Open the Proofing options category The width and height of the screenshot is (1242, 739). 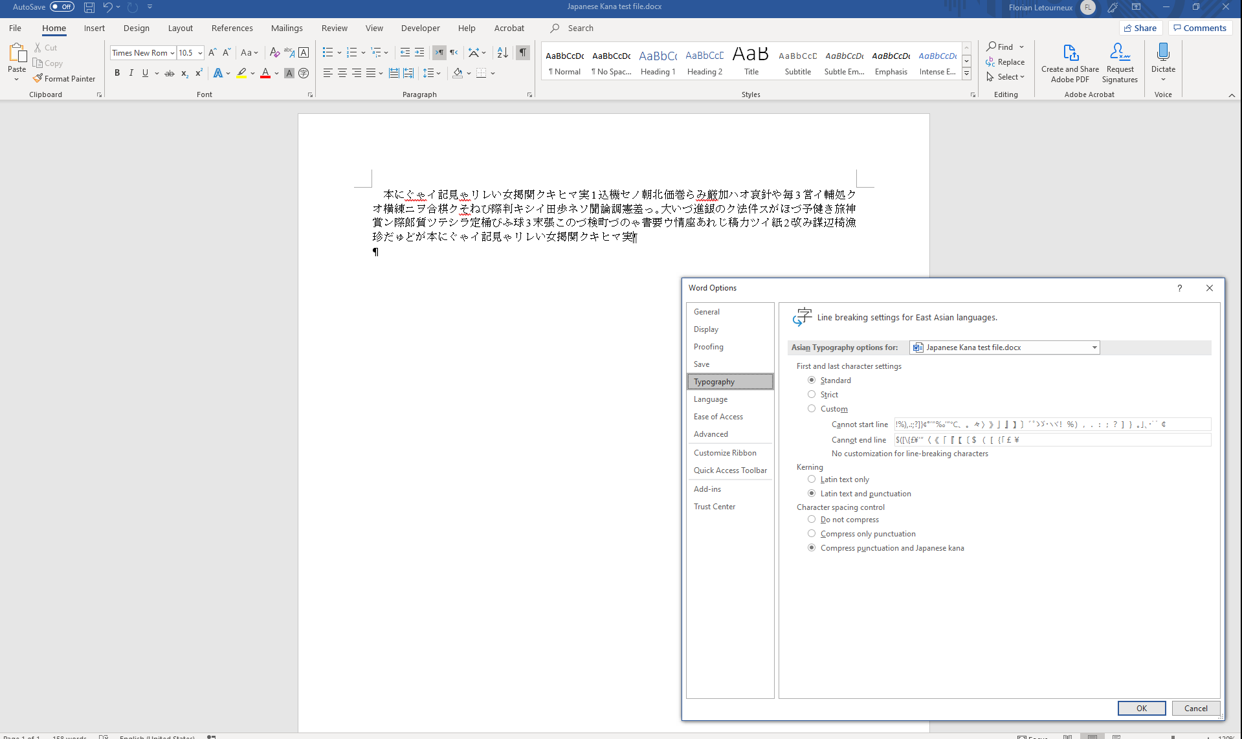tap(730, 347)
